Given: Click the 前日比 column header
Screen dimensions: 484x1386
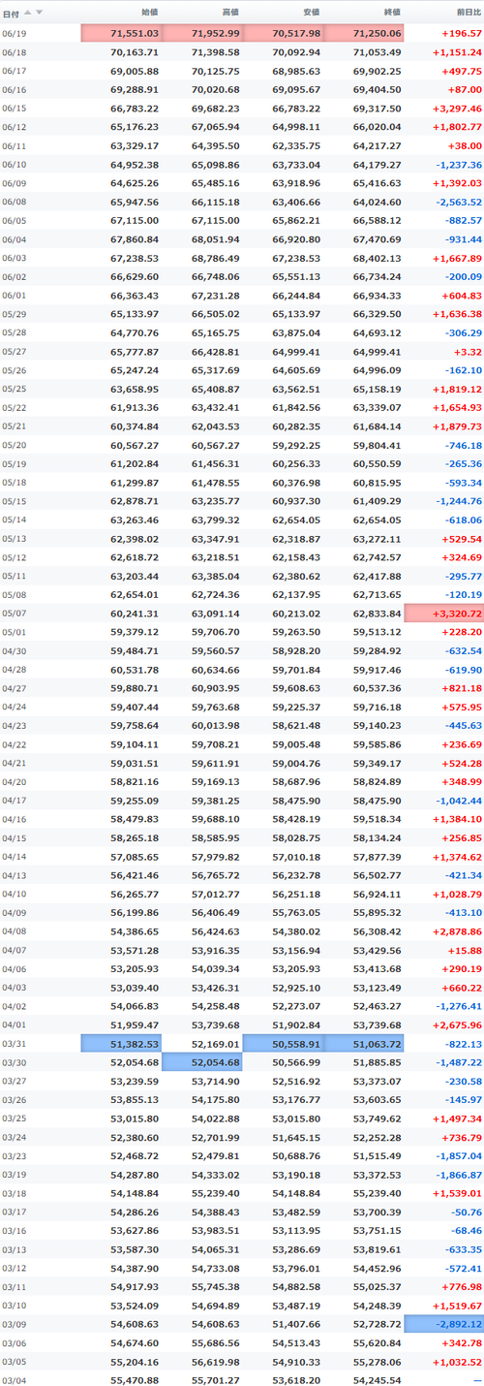Looking at the screenshot, I should [x=468, y=13].
